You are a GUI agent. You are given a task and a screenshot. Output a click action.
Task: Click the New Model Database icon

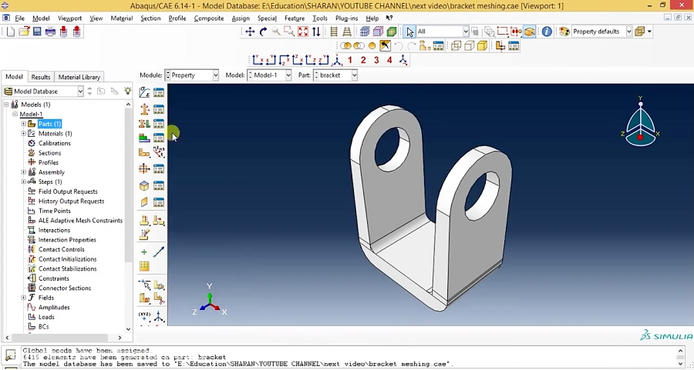point(11,32)
